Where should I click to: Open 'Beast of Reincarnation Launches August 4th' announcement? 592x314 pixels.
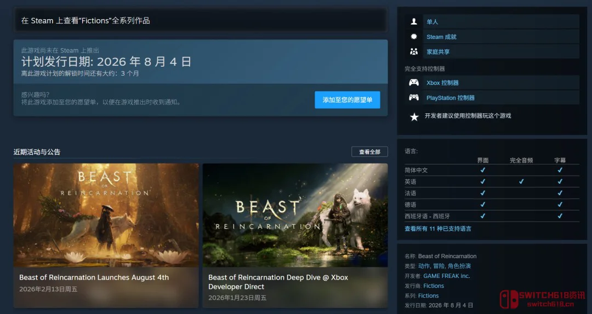click(x=94, y=277)
